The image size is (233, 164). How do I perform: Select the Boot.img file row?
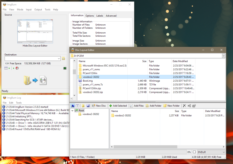pos(137,81)
